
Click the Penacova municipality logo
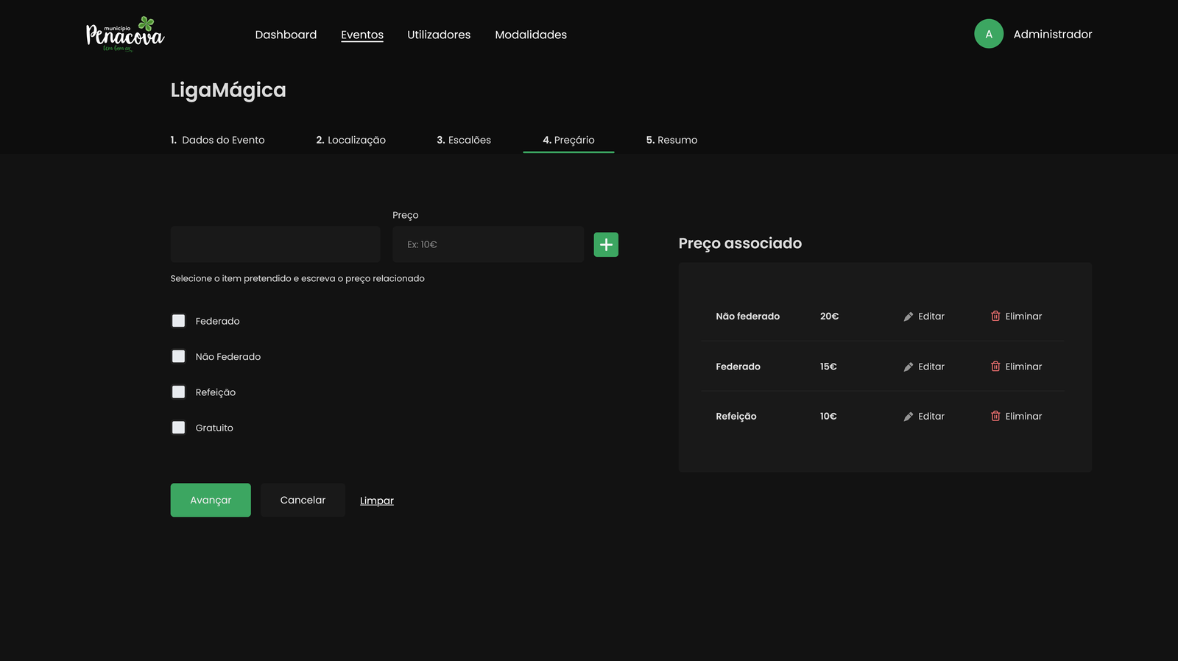(125, 35)
